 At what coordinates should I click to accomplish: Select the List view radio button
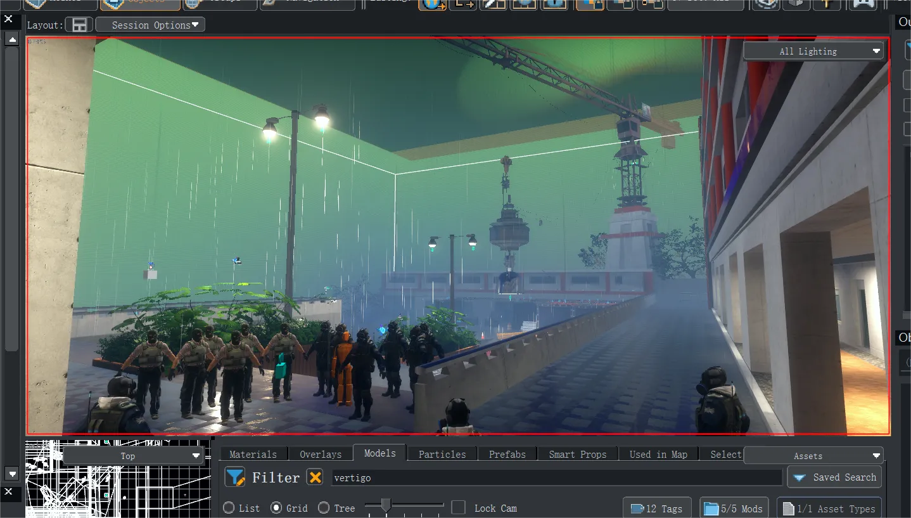pyautogui.click(x=229, y=508)
